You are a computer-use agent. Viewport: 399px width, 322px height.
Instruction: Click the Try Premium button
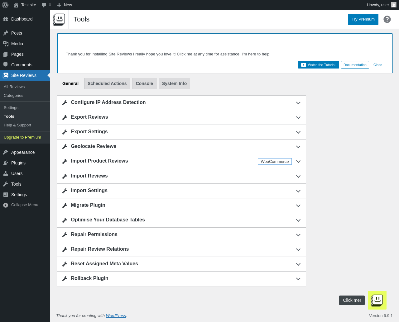(363, 19)
